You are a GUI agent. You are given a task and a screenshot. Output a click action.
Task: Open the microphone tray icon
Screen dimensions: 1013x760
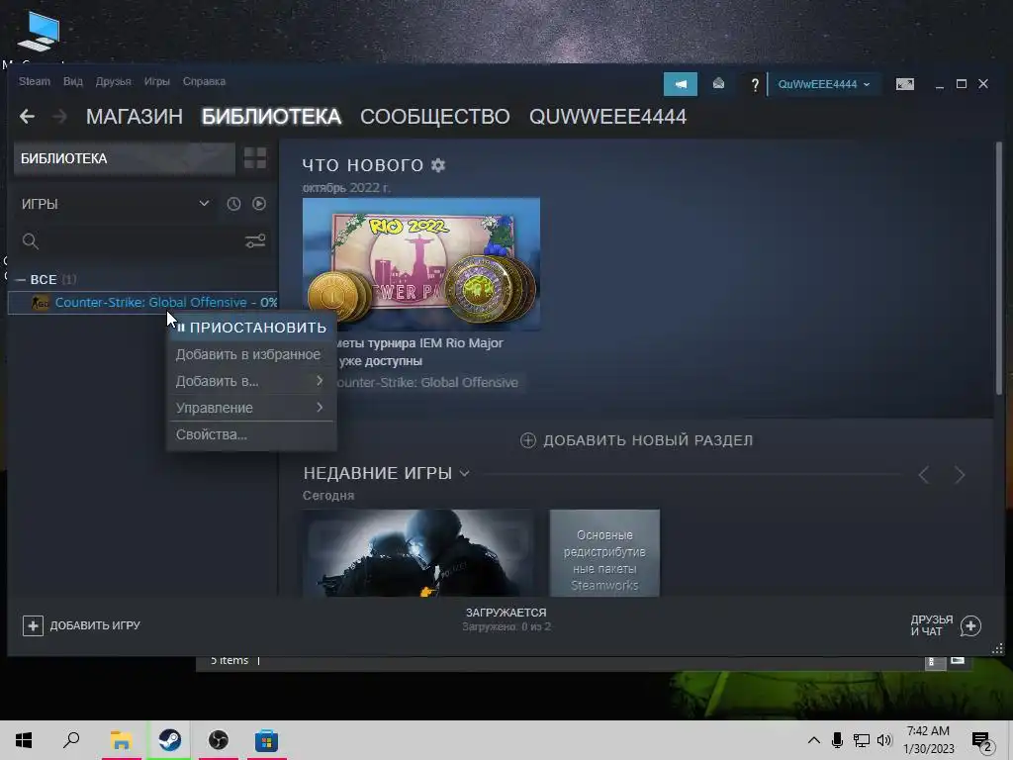837,740
